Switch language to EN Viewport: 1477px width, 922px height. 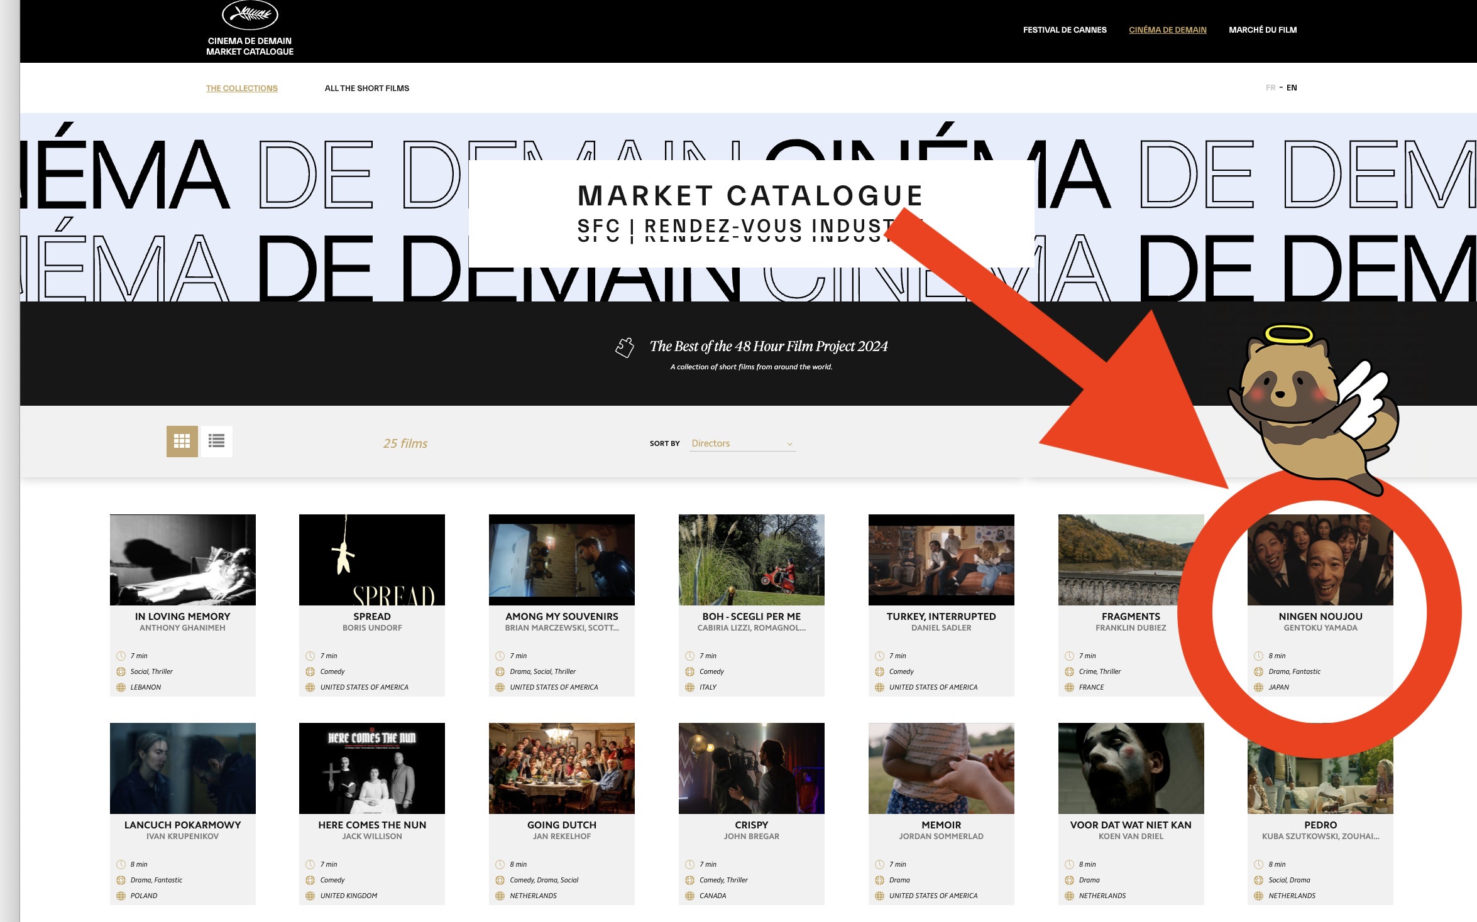coord(1292,88)
